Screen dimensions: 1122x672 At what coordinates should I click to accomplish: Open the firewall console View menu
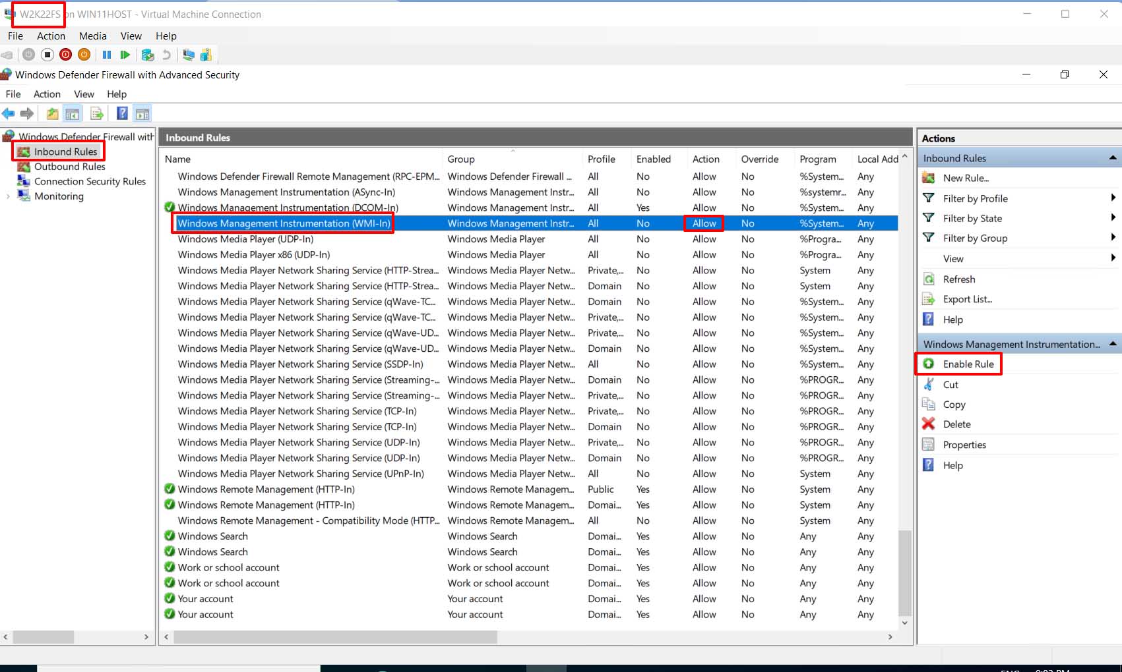(84, 94)
